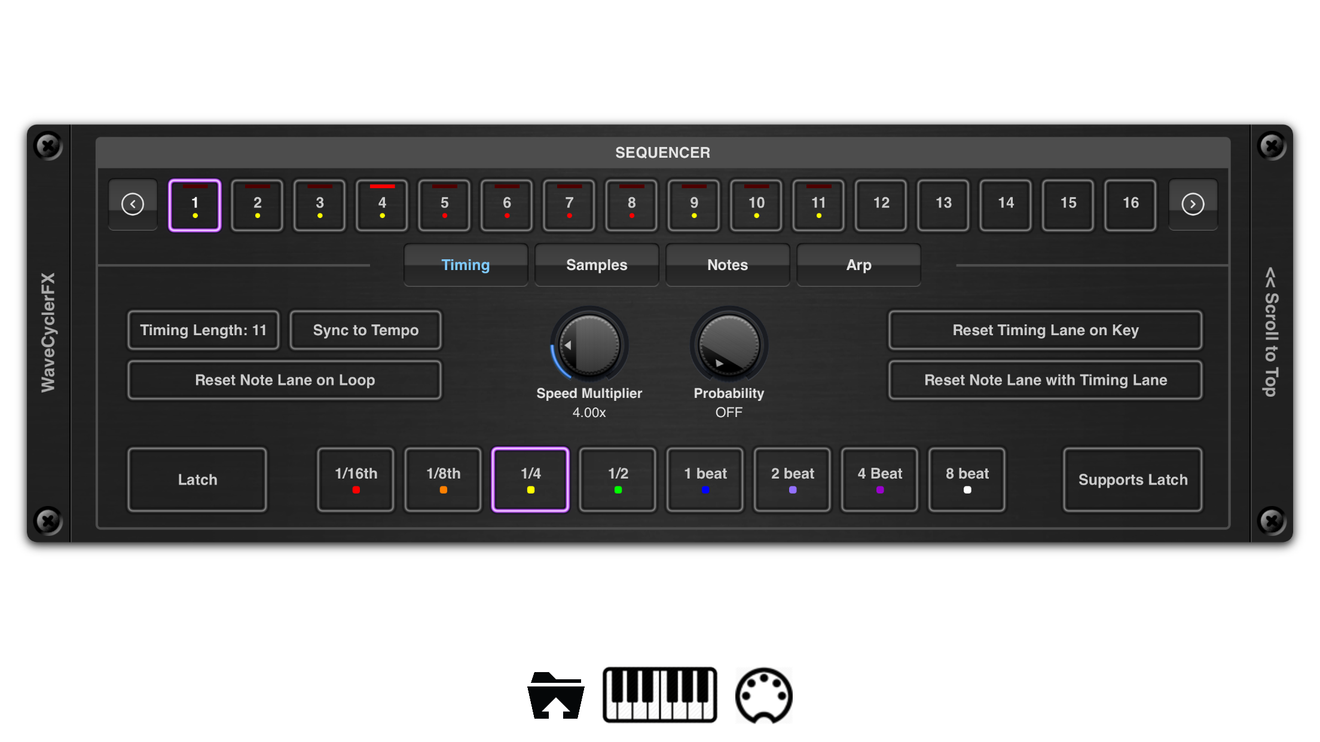Switch to the Samples tab
Image resolution: width=1320 pixels, height=742 pixels.
pos(596,265)
